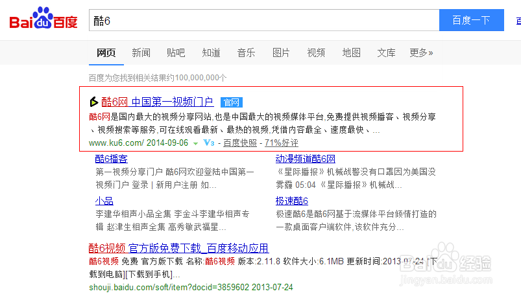Image resolution: width=521 pixels, height=298 pixels.
Task: Switch to the 图片 tab
Action: click(x=281, y=52)
